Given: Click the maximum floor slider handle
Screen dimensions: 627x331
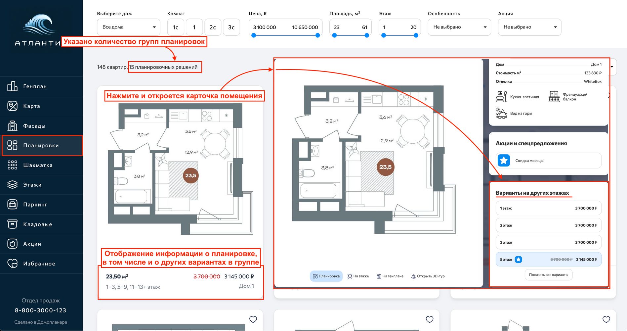Looking at the screenshot, I should tap(416, 35).
